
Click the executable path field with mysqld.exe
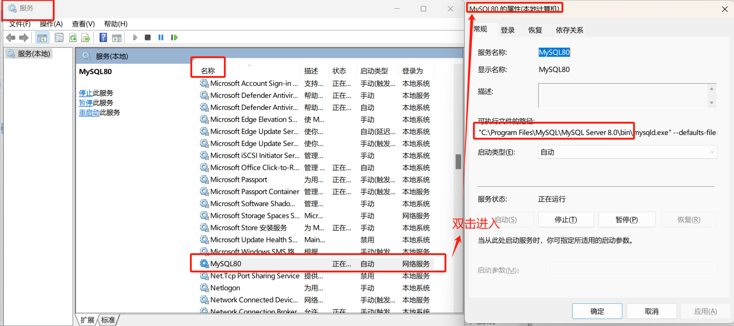pos(597,132)
